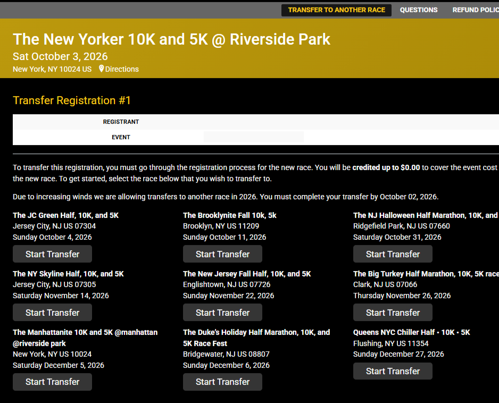Screen dimensions: 499x403
Task: Click 'Flushing, NY US 11354' location
Action: [391, 343]
